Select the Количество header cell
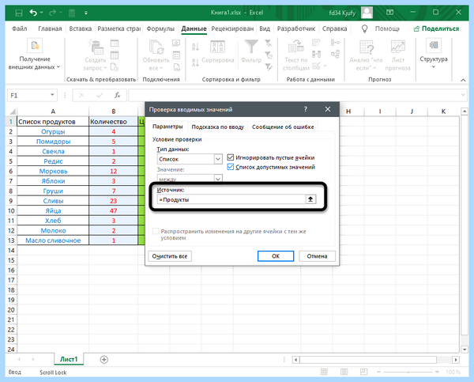The image size is (474, 382). (113, 122)
